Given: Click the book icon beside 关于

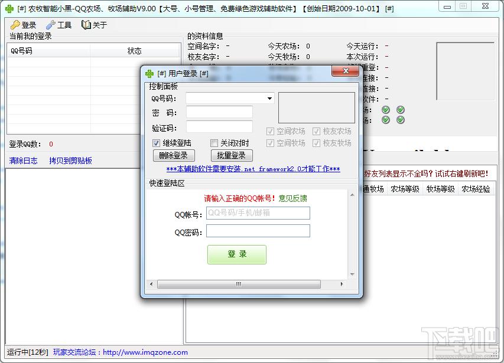Looking at the screenshot, I should coord(86,25).
